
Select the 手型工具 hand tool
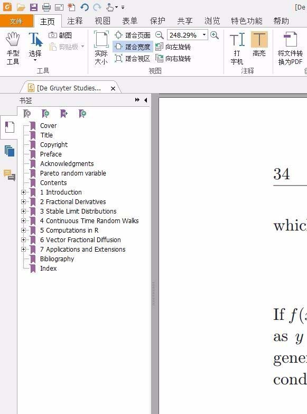13,48
